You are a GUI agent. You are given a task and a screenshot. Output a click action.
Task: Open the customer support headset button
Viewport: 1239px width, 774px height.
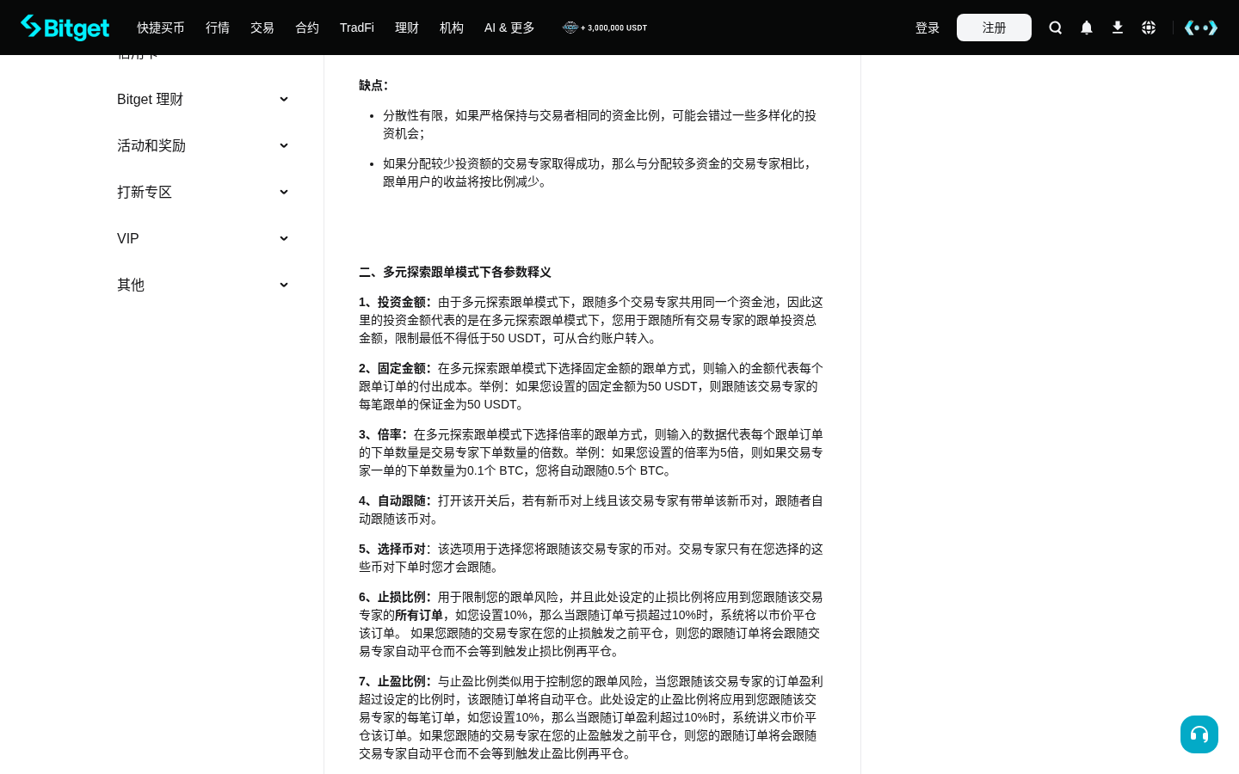(1199, 734)
